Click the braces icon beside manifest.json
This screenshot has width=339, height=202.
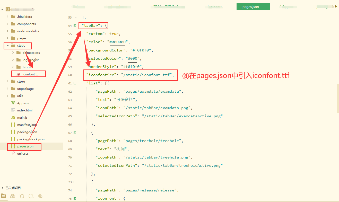coord(13,125)
